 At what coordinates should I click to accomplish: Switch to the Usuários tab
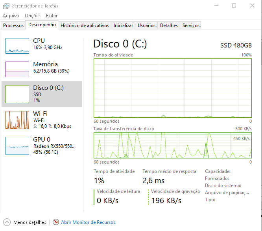coord(147,25)
